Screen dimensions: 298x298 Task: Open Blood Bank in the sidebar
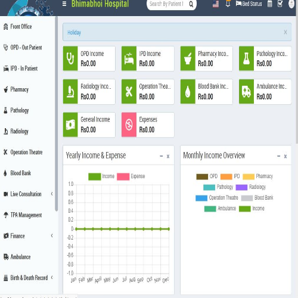[20, 173]
